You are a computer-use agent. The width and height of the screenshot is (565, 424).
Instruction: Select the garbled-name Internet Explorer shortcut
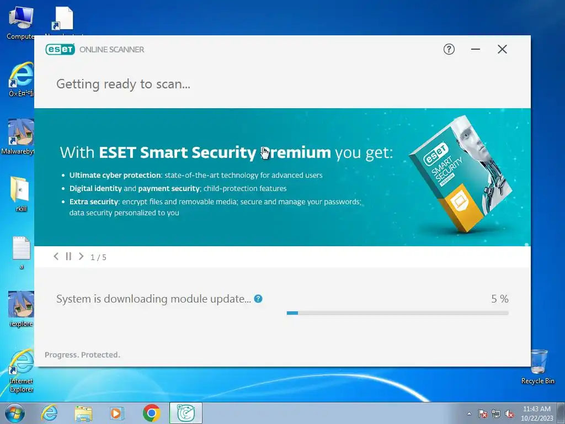[x=22, y=79]
